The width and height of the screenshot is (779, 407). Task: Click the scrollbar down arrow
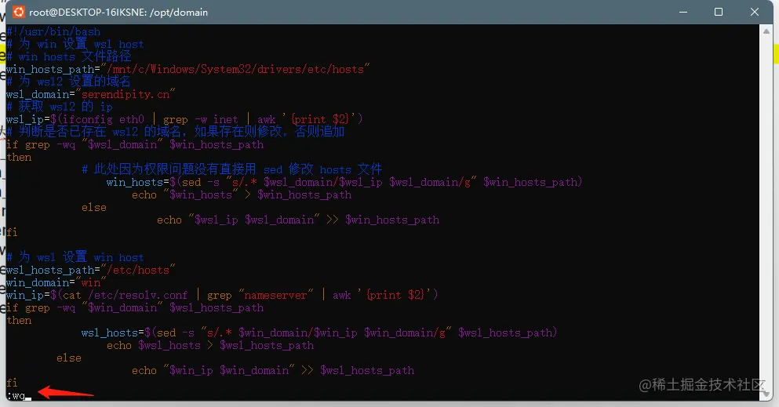click(x=766, y=393)
